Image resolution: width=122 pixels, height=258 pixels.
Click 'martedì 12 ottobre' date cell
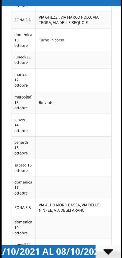pyautogui.click(x=23, y=80)
